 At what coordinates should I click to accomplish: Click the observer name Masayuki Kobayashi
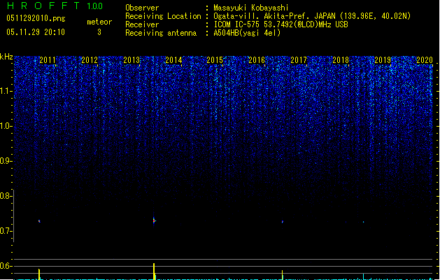tap(251, 8)
